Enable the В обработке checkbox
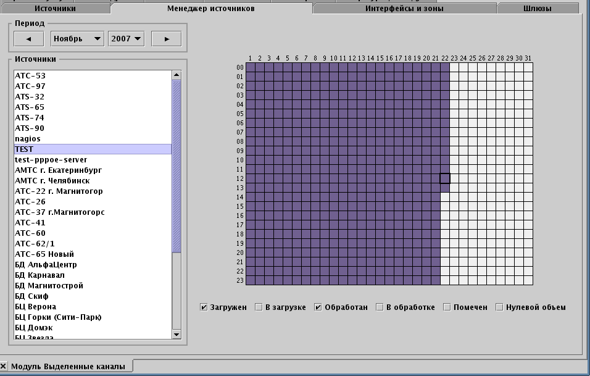590x376 pixels. coord(380,307)
